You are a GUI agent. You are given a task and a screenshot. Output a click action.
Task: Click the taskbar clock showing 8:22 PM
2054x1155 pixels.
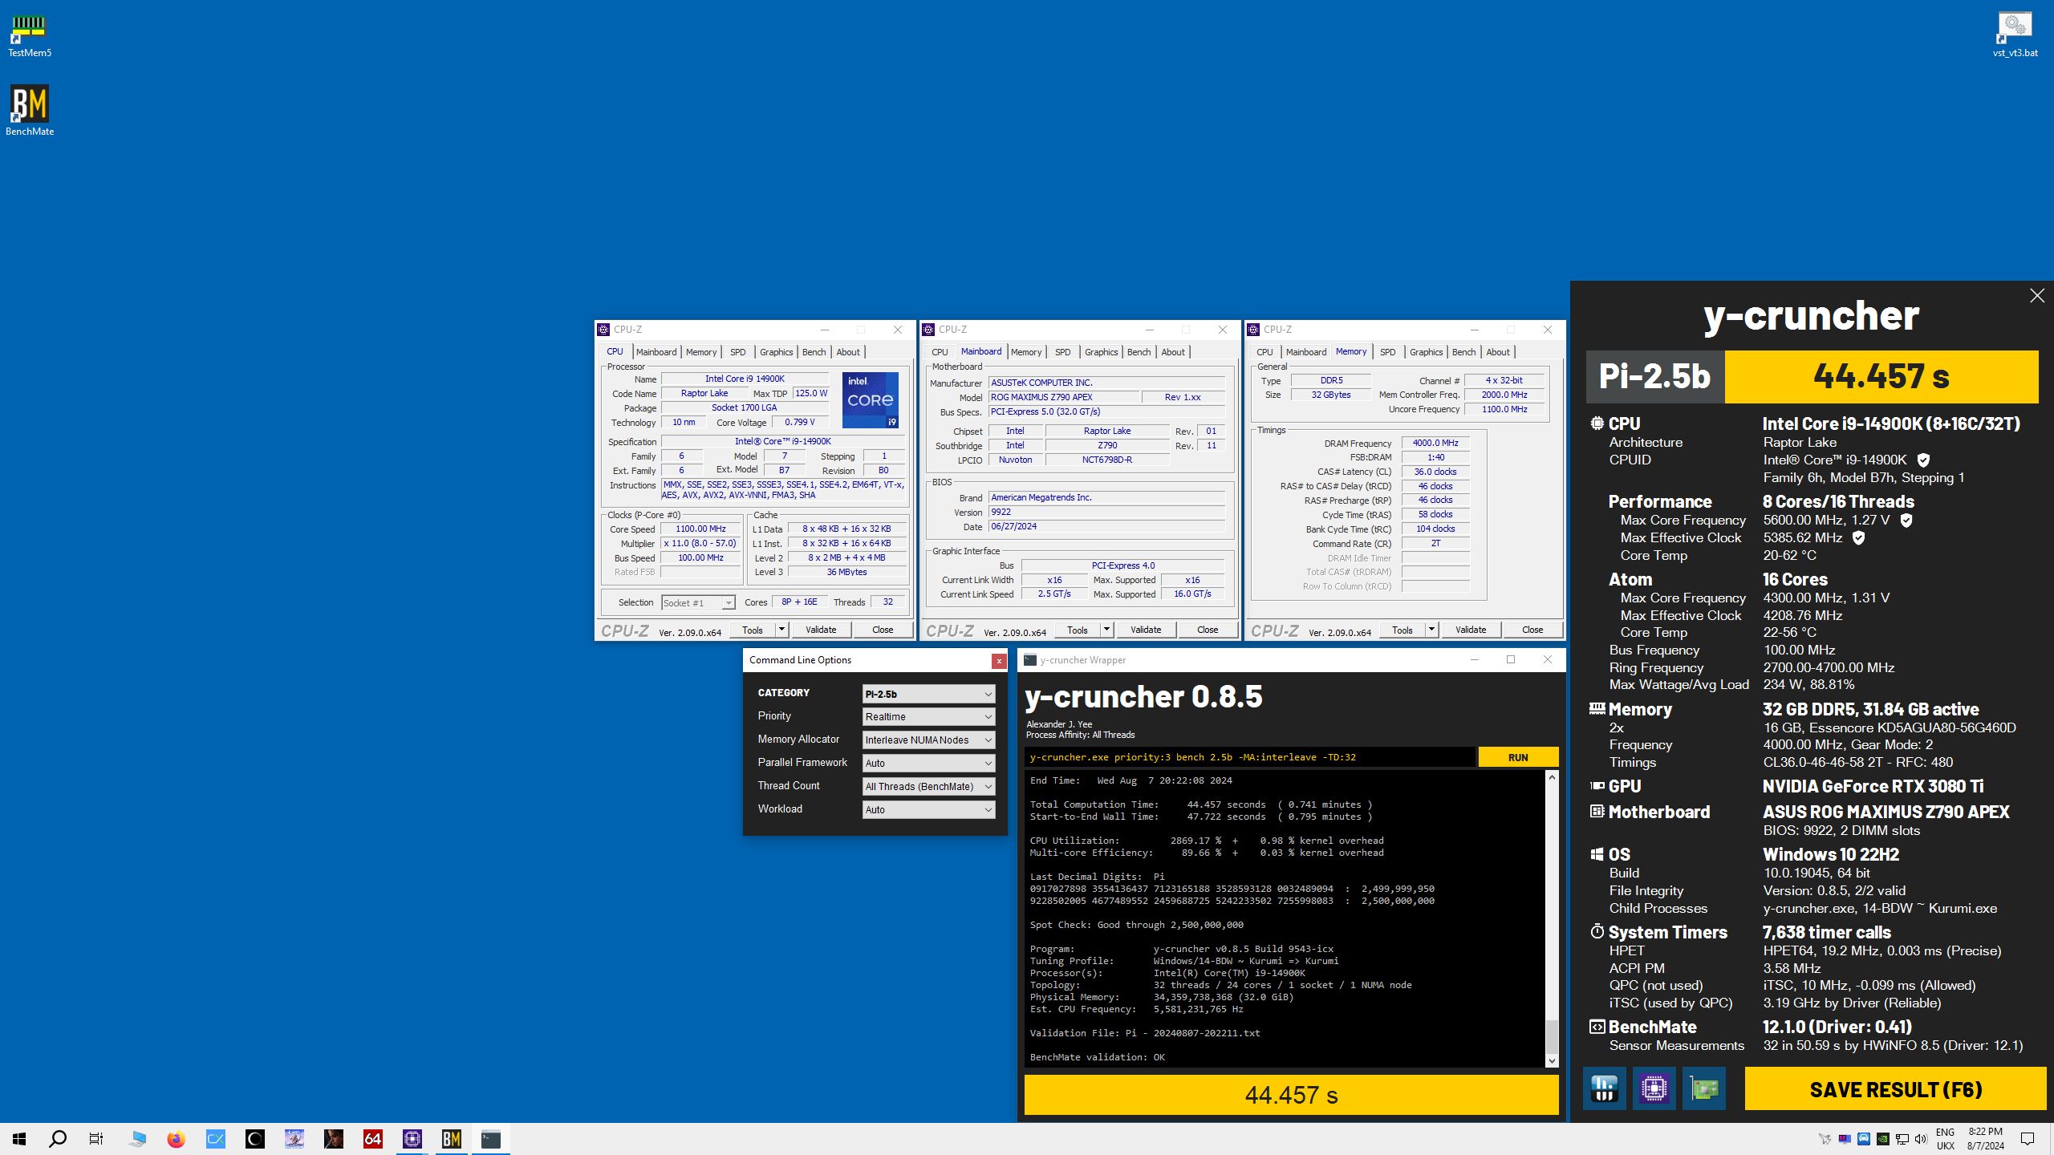[1985, 1139]
